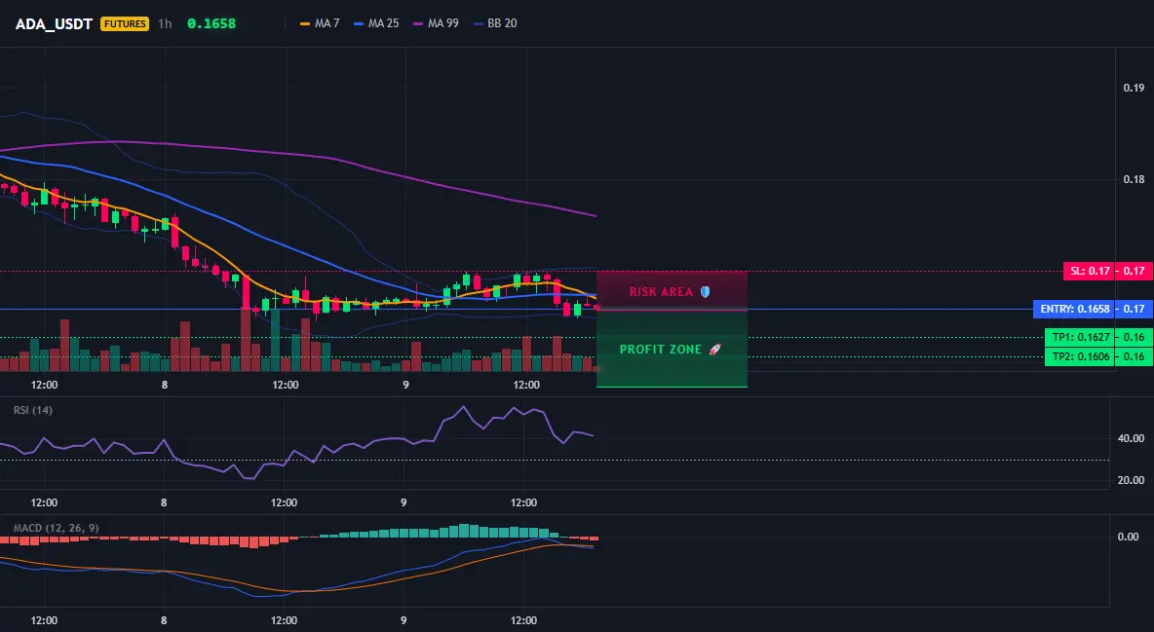This screenshot has height=632, width=1154.
Task: Click date label 9 on main chart axis
Action: [x=404, y=385]
